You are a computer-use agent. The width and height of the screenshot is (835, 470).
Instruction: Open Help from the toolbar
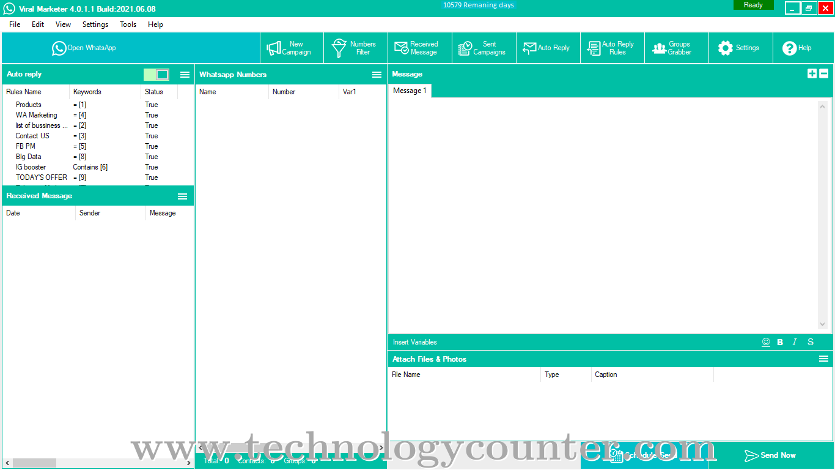(802, 48)
